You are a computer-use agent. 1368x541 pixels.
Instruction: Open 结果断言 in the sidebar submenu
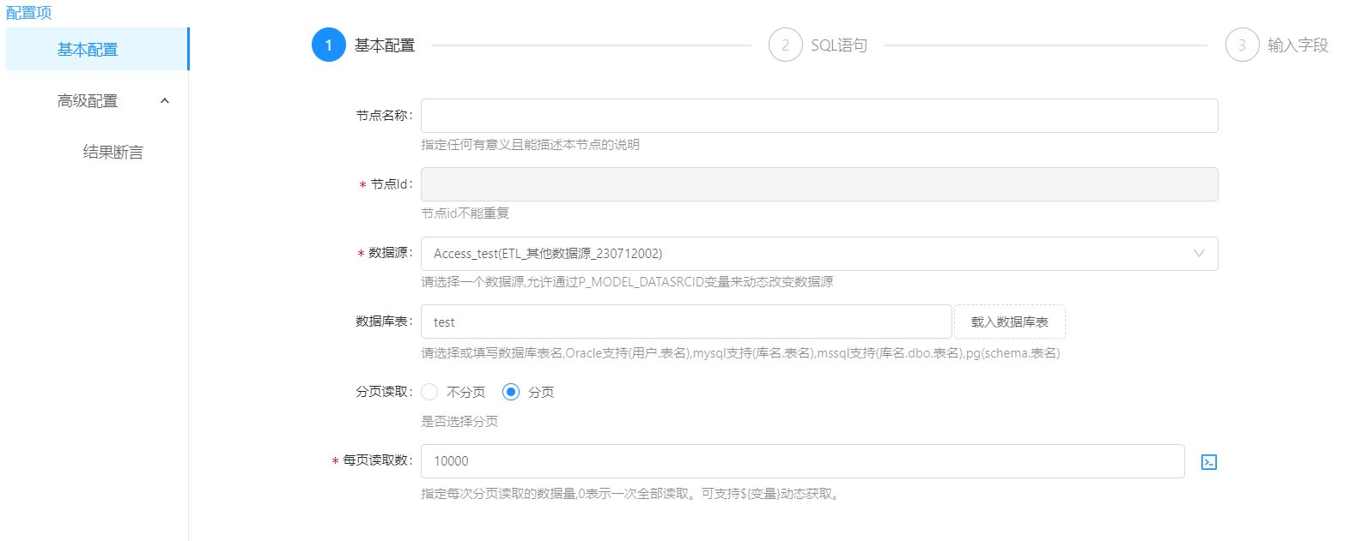112,153
